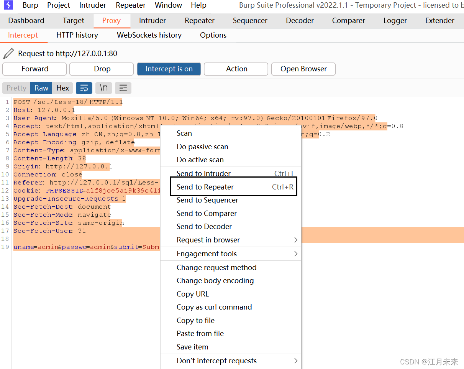
Task: Open the Intruder menu in menu bar
Action: 93,5
